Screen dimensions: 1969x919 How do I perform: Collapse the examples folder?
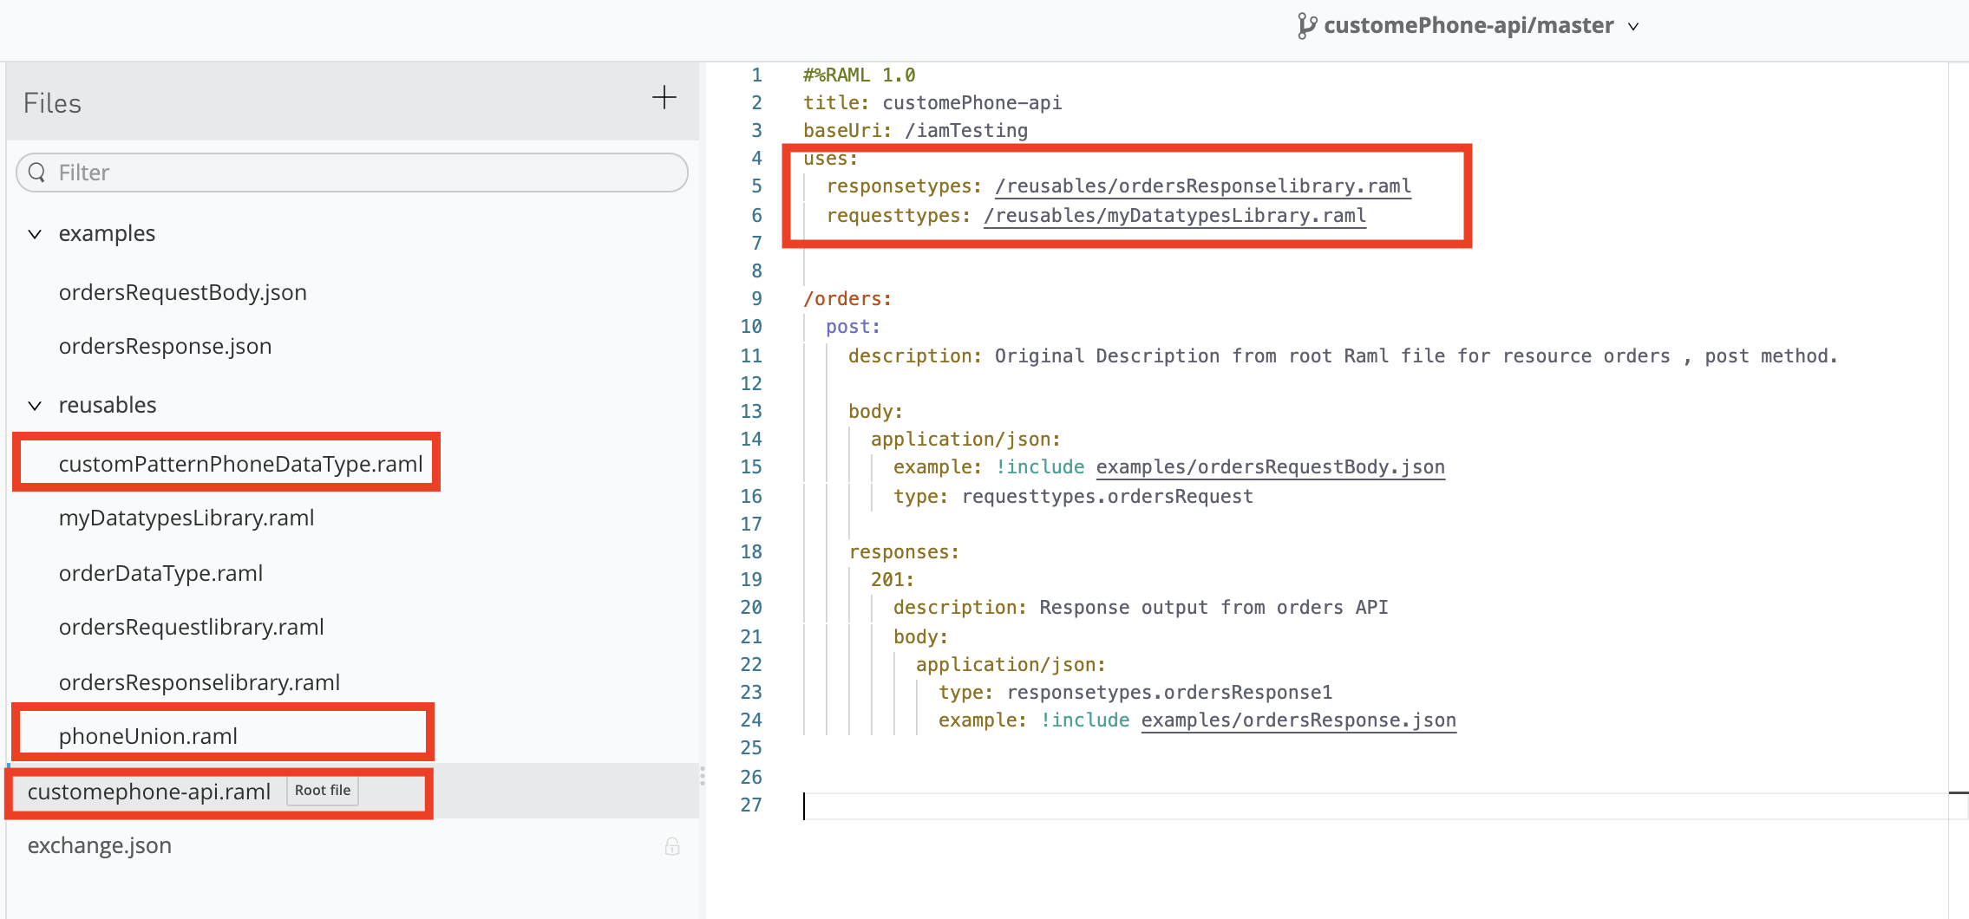pos(35,234)
